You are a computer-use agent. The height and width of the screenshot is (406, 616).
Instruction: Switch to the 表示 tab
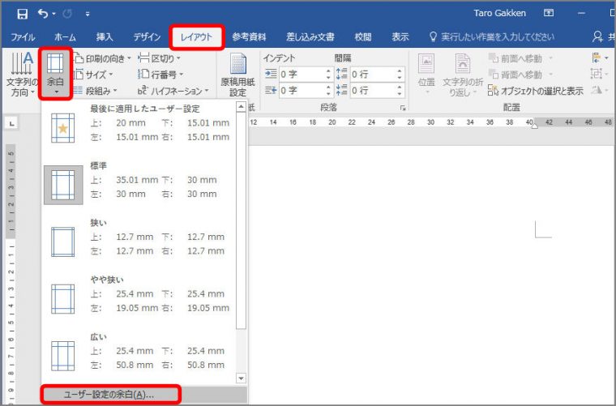click(x=400, y=37)
